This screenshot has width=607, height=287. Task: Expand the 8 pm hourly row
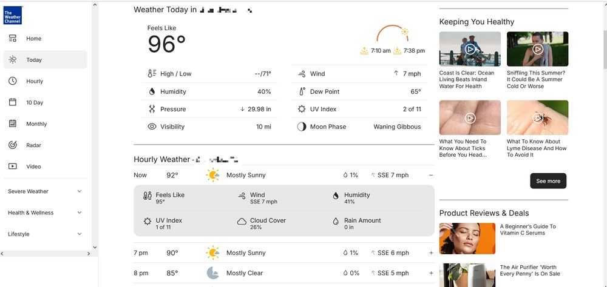click(431, 273)
